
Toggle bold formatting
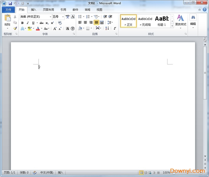tap(23, 23)
